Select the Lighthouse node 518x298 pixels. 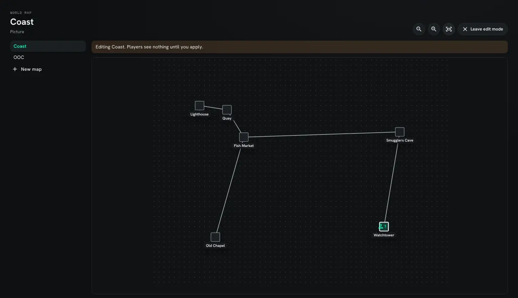pos(200,106)
